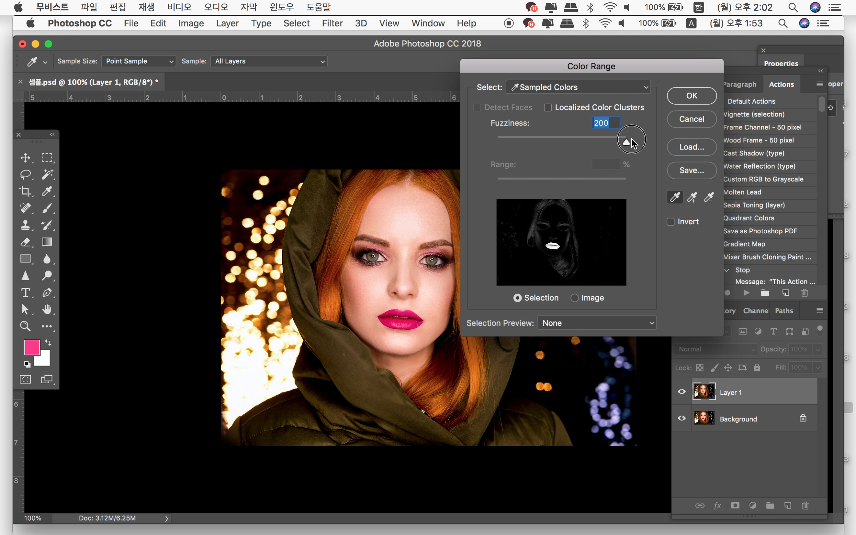
Task: Select the Lasso tool
Action: point(25,175)
